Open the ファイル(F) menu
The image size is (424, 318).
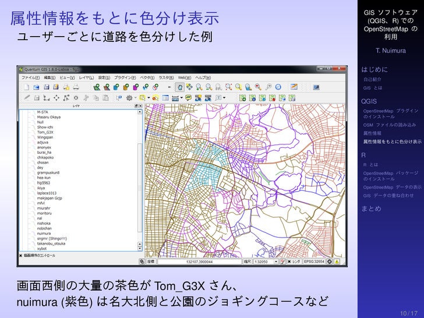(x=30, y=77)
